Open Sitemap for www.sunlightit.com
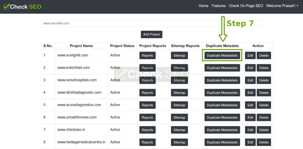This screenshot has width=303, height=149. pyautogui.click(x=179, y=55)
